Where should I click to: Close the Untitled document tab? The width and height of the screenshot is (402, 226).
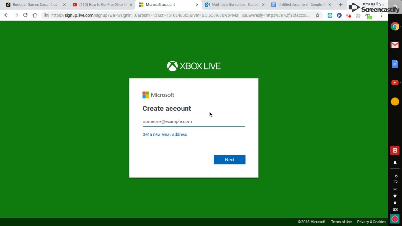coord(329,5)
